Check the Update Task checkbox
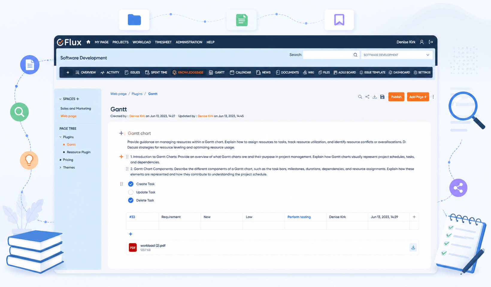 point(131,192)
